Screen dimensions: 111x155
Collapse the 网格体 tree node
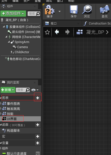click(x=6, y=37)
